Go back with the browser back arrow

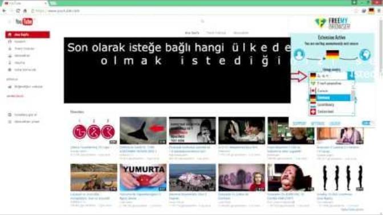point(4,11)
